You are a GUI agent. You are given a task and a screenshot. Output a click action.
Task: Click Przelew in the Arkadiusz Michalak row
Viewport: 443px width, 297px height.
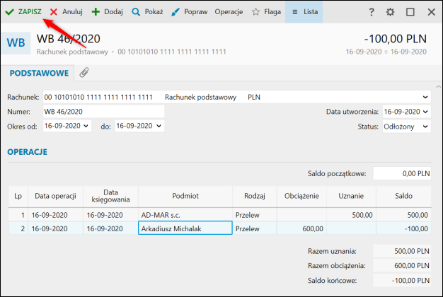[x=255, y=228]
